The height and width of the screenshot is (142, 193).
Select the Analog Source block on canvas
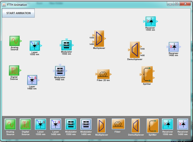coord(14,41)
